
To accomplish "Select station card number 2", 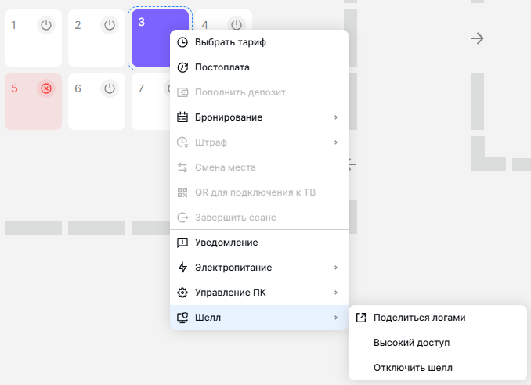I will click(96, 38).
